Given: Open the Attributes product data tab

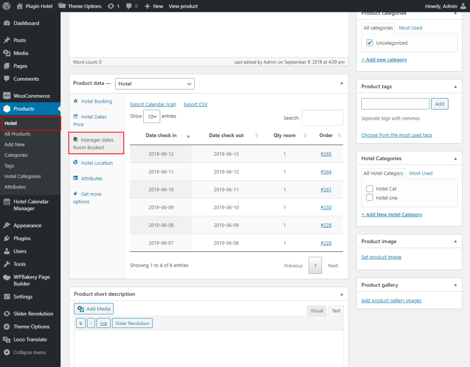Looking at the screenshot, I should [97, 178].
